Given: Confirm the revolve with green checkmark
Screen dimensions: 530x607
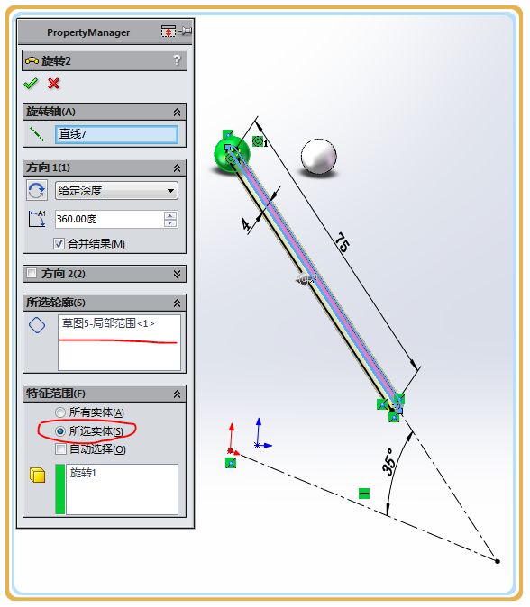Looking at the screenshot, I should 31,83.
